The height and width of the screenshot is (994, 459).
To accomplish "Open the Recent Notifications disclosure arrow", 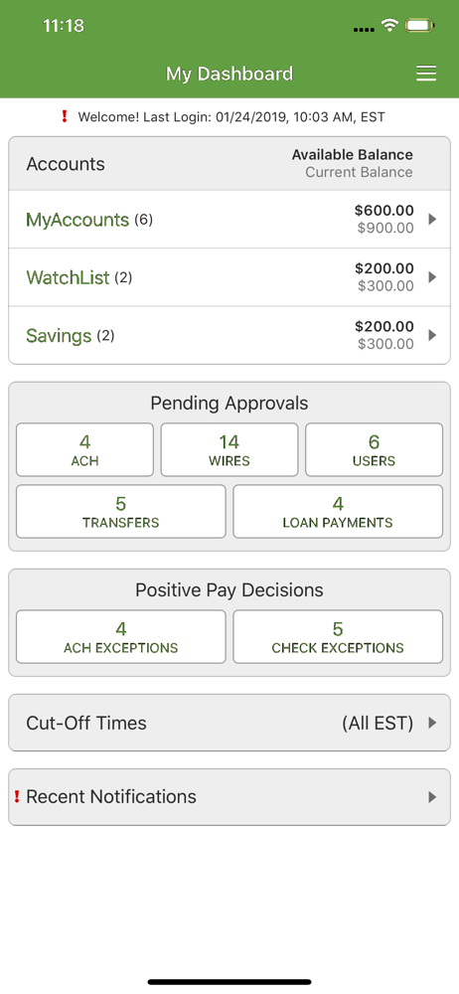I will [x=432, y=797].
